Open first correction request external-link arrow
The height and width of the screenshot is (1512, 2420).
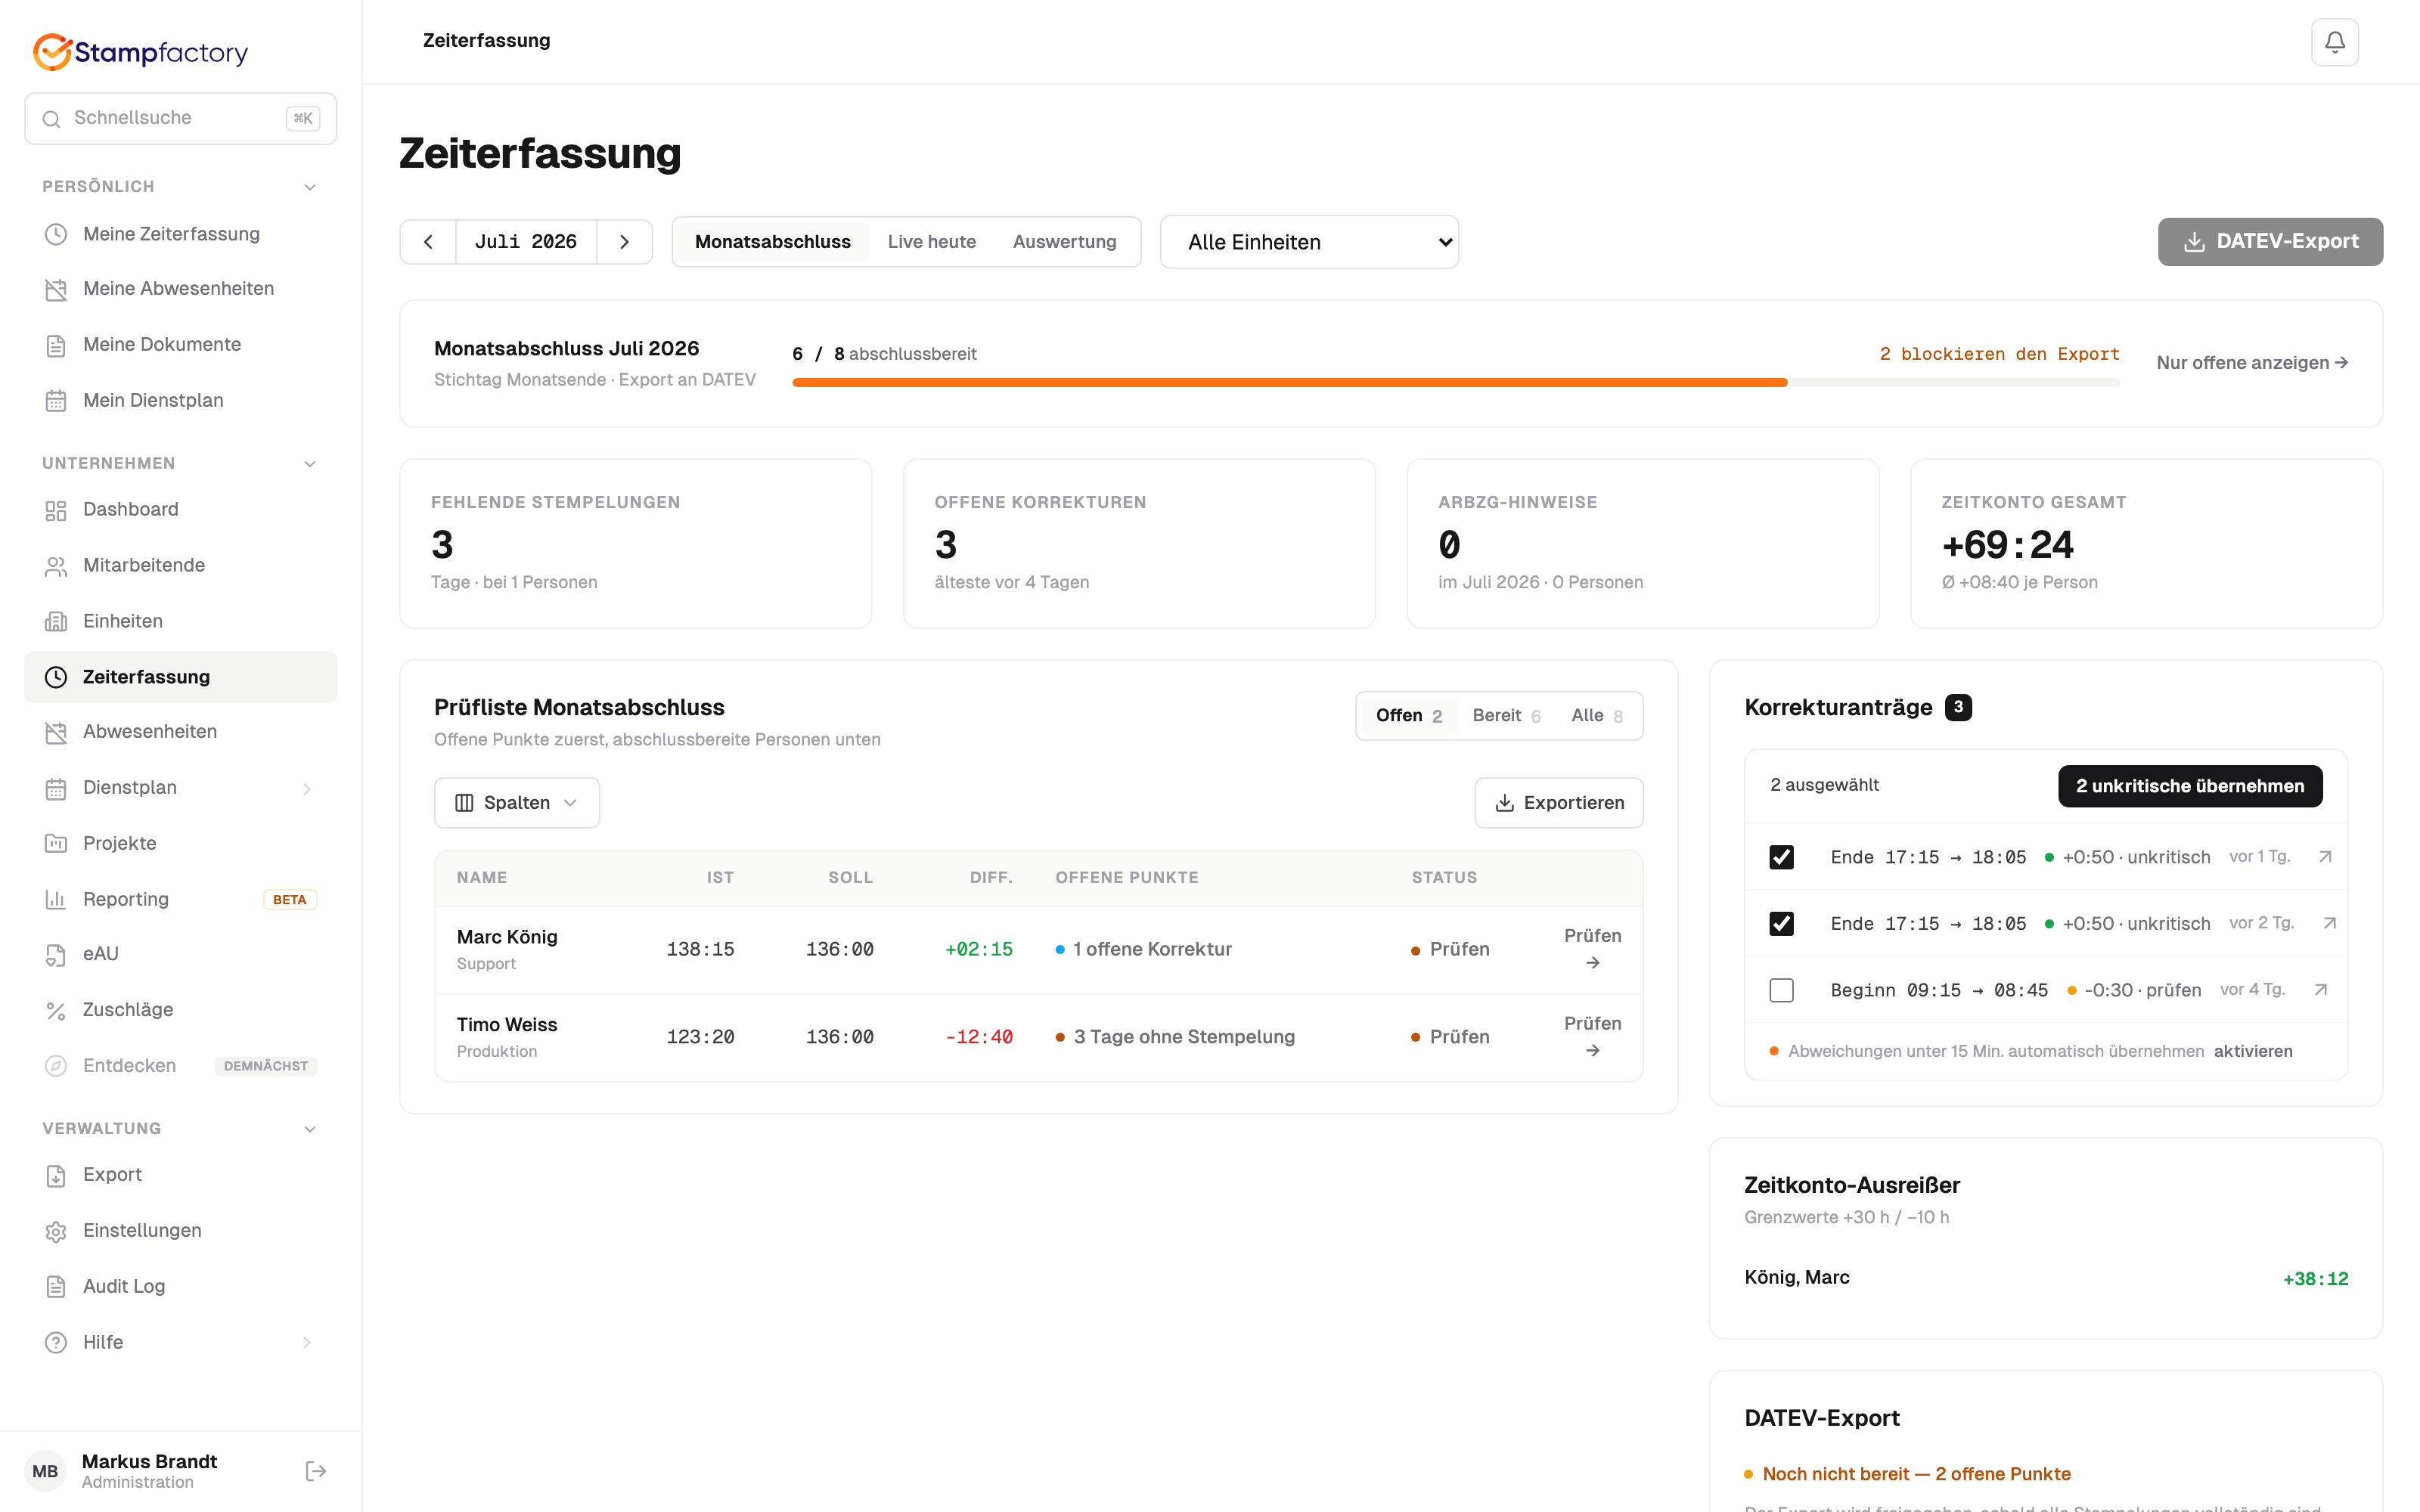tap(2325, 857)
